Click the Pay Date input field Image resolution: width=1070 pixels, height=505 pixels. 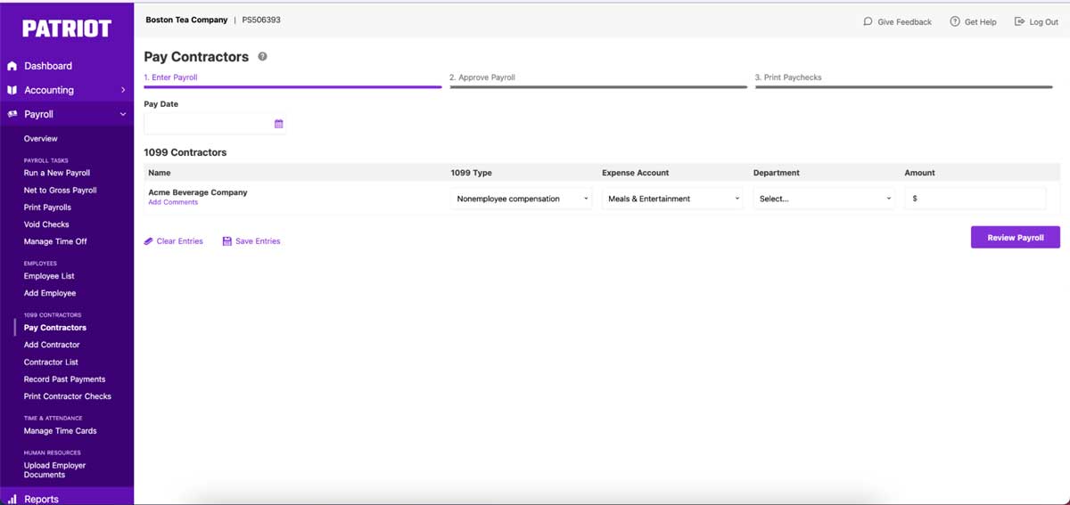[x=214, y=124]
